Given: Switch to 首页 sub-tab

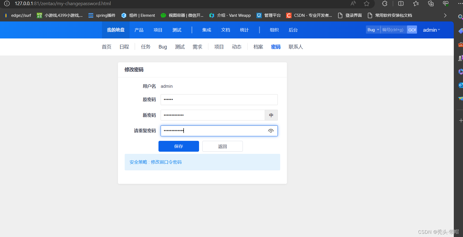Looking at the screenshot, I should (x=107, y=47).
